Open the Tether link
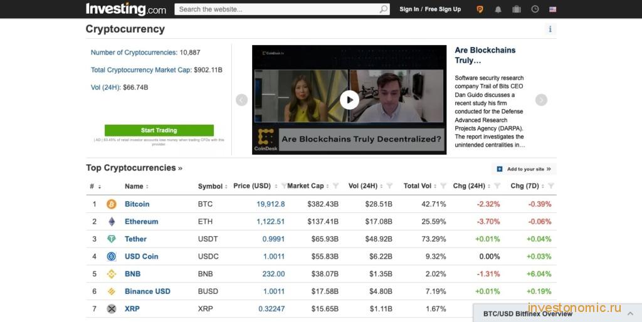Viewport: 642px width, 322px height. pos(135,239)
